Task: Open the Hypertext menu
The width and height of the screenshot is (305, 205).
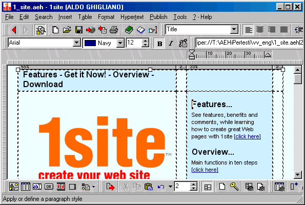Action: pos(132,17)
